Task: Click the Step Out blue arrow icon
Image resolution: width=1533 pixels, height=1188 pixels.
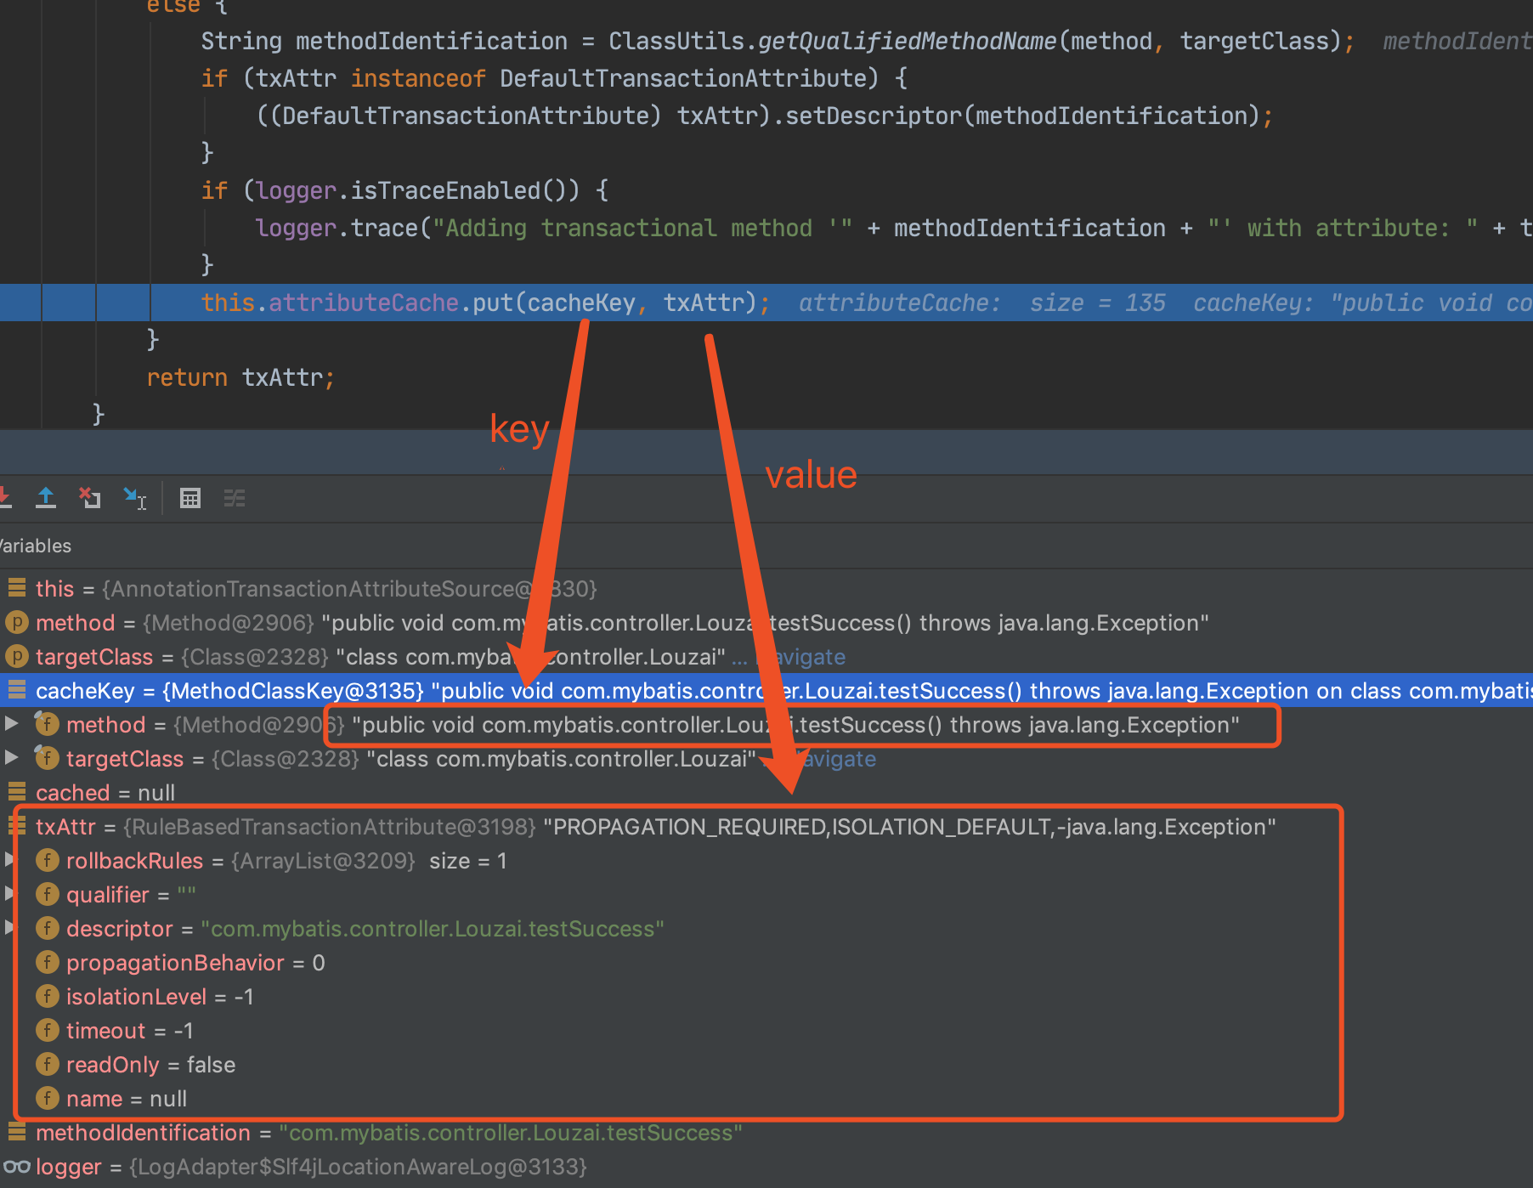Action: [46, 498]
